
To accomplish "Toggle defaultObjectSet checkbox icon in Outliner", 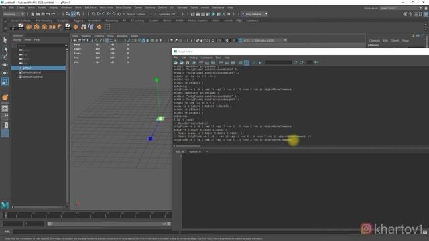I will pos(21,77).
